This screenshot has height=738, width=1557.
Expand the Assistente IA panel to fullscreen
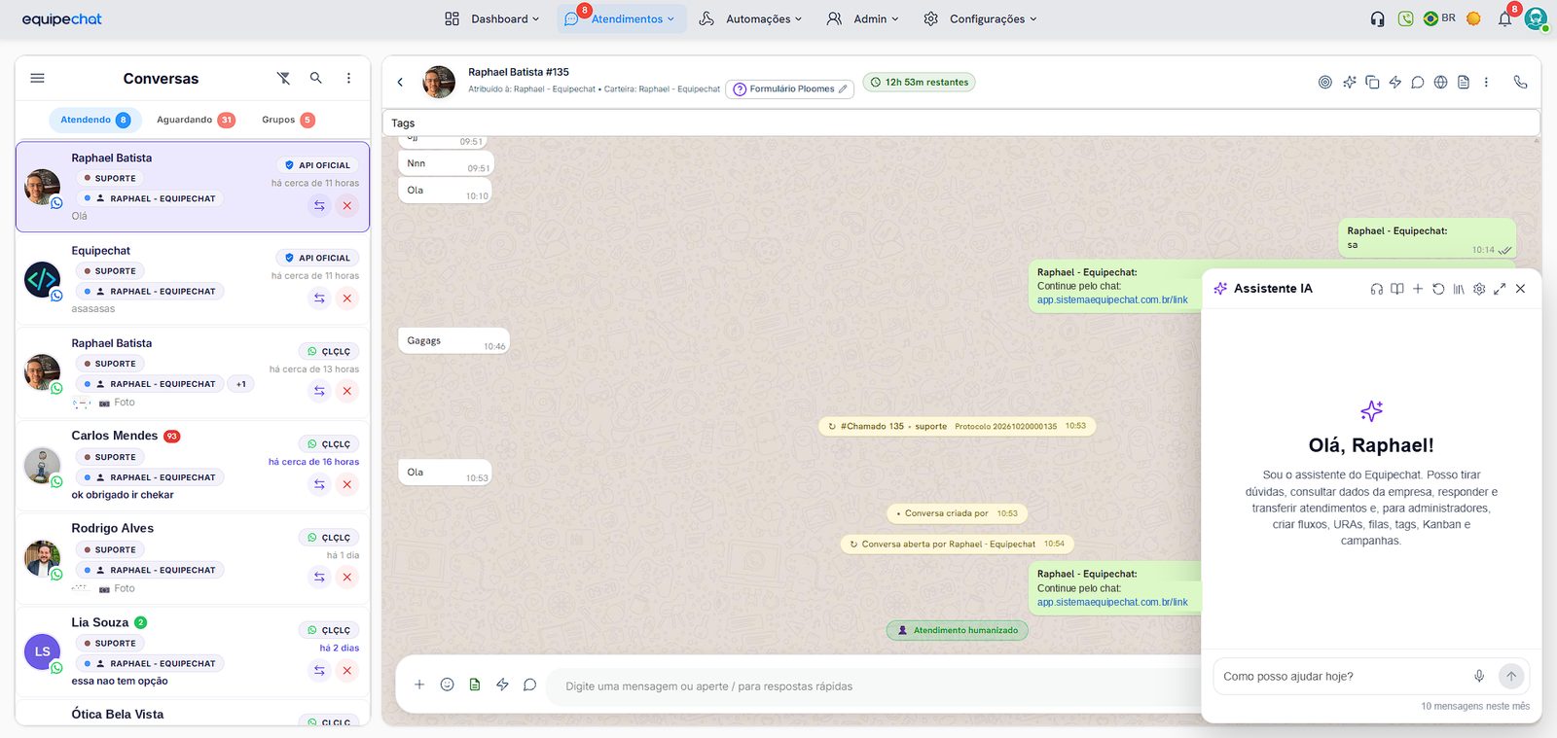1500,289
